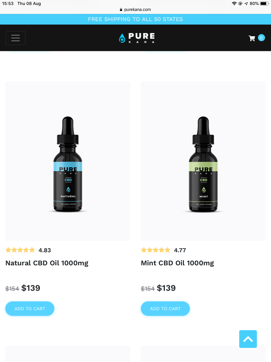The width and height of the screenshot is (271, 362).
Task: Open the hamburger navigation menu
Action: [x=15, y=38]
